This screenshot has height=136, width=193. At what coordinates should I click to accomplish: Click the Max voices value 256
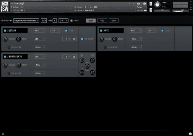point(96,7)
